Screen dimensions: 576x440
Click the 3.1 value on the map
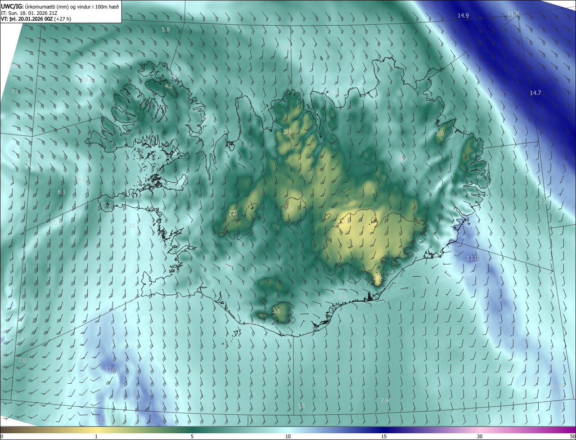pos(276,310)
